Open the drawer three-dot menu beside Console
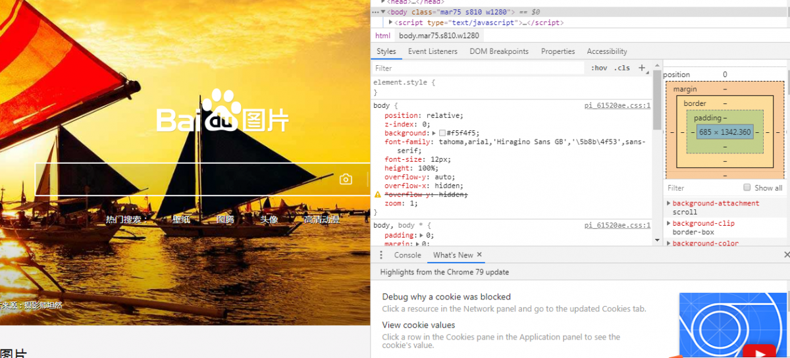The image size is (790, 358). [x=381, y=255]
